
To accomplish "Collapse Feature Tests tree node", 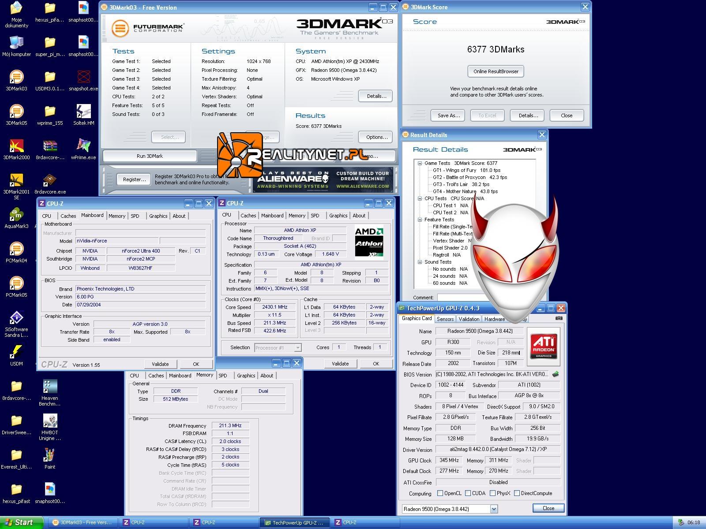I will coord(420,220).
